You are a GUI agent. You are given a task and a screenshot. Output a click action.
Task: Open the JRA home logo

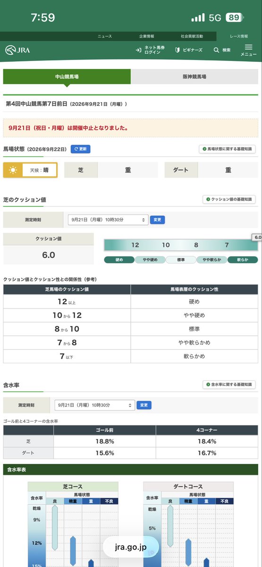pyautogui.click(x=17, y=50)
